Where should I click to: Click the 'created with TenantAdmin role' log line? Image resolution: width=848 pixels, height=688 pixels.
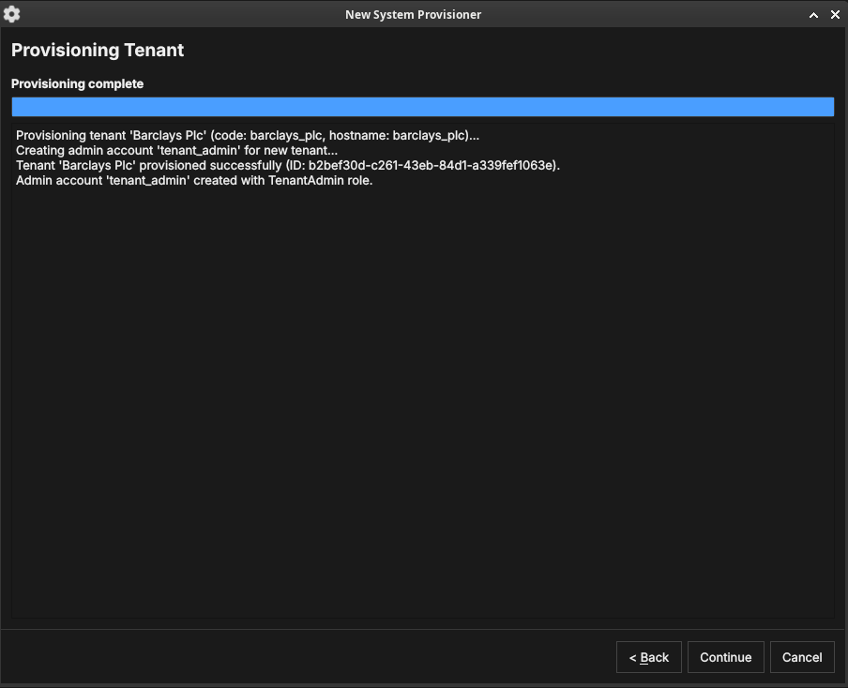coord(194,181)
